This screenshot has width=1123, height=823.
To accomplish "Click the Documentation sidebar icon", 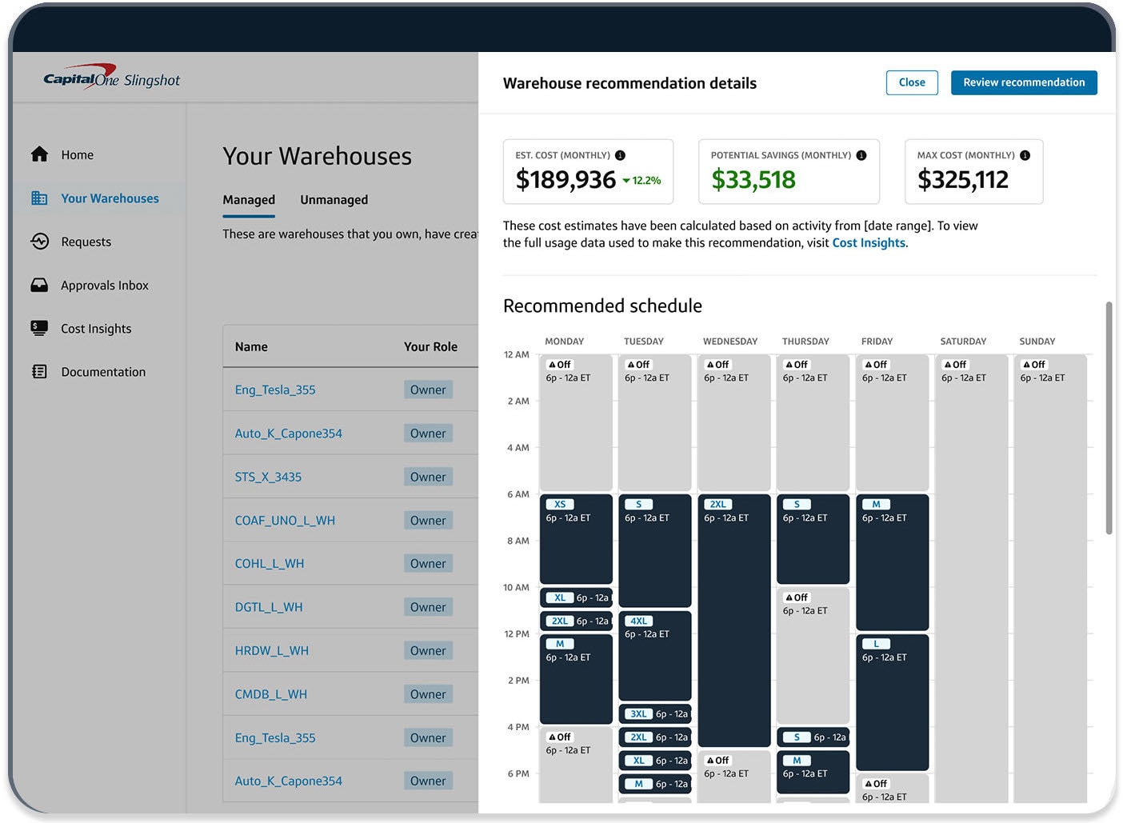I will click(40, 371).
